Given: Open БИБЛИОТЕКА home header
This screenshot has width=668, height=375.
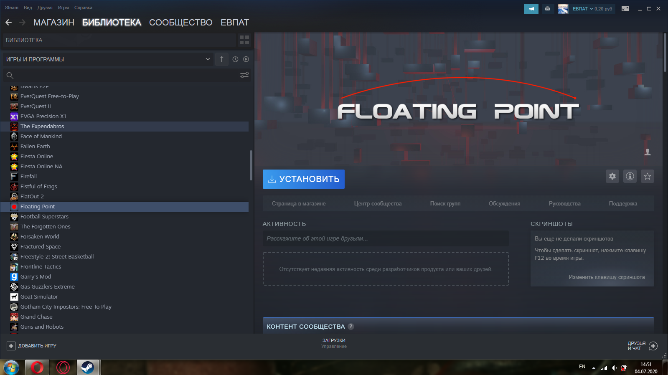Looking at the screenshot, I should tap(119, 40).
